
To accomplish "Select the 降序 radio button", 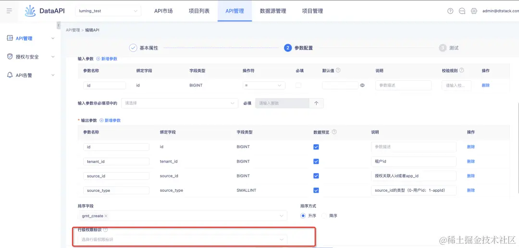I will (324, 215).
